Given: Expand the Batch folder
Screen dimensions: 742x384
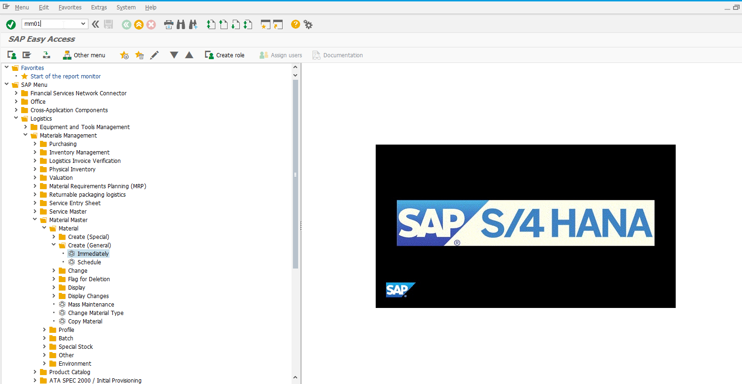Looking at the screenshot, I should pos(44,338).
